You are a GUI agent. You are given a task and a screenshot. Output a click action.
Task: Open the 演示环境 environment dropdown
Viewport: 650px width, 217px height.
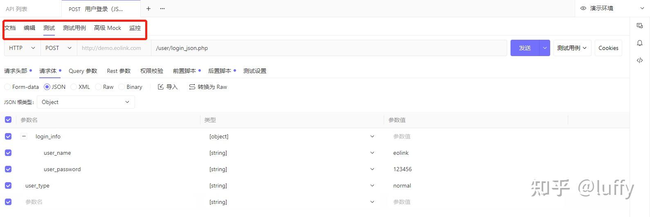[x=612, y=8]
